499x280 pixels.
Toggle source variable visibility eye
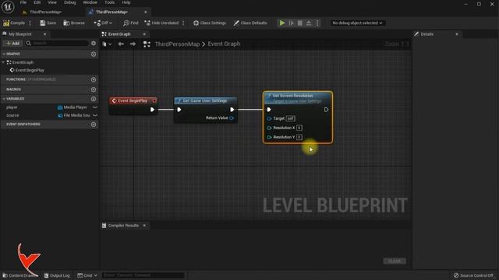click(x=95, y=115)
